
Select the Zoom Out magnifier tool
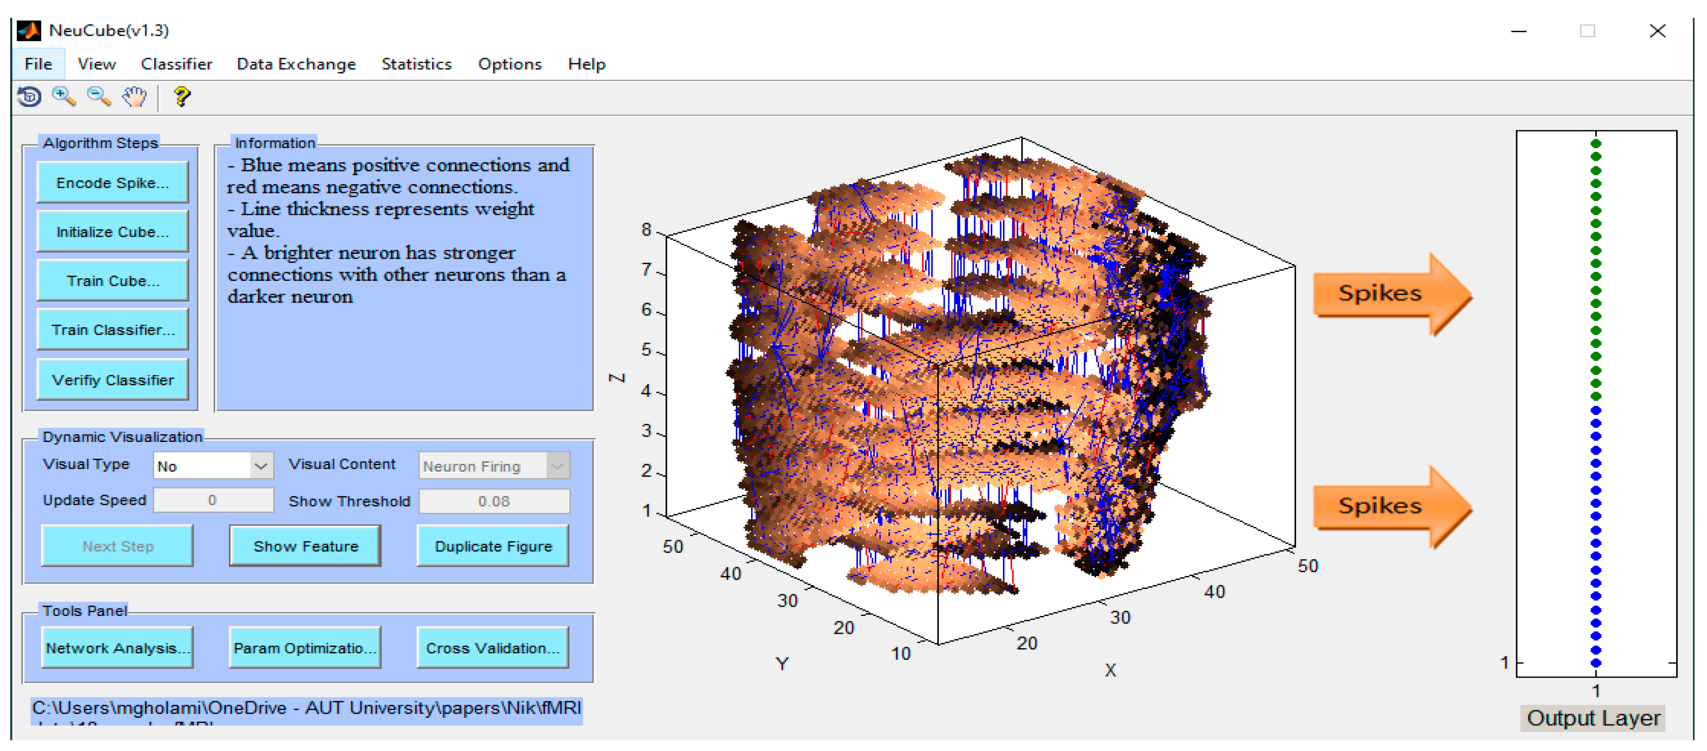(x=99, y=97)
